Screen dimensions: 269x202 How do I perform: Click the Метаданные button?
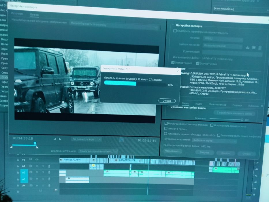click(173, 151)
